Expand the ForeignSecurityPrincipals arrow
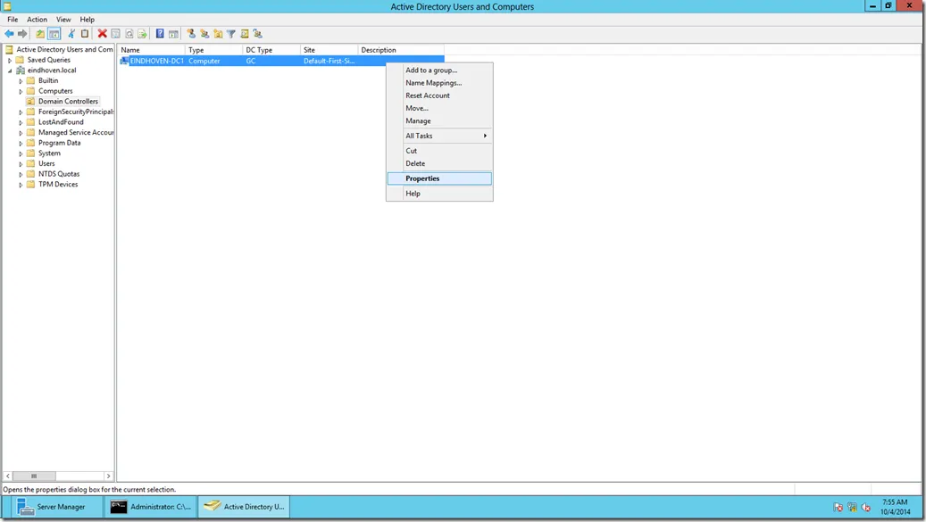This screenshot has height=522, width=926. point(21,112)
